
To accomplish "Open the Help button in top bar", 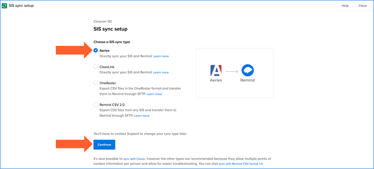I will pos(345,6).
